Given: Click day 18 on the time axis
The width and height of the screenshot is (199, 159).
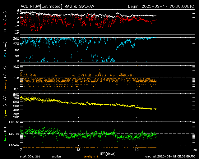Looking at the screenshot, I should pyautogui.click(x=78, y=149).
